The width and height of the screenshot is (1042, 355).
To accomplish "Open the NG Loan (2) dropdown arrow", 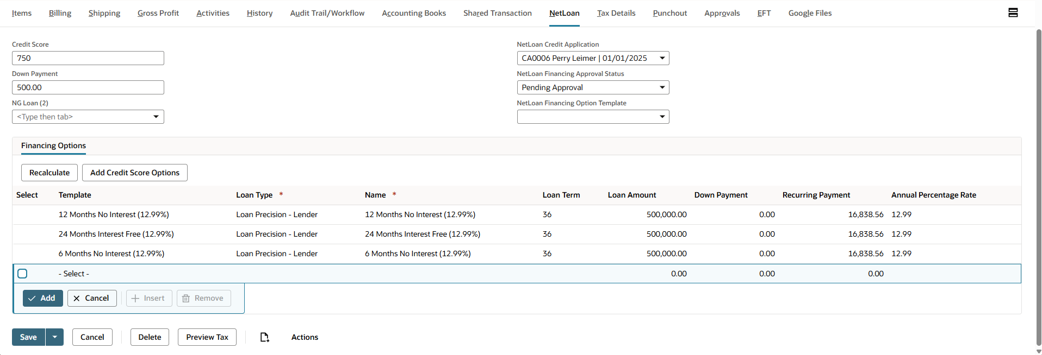I will pos(156,117).
